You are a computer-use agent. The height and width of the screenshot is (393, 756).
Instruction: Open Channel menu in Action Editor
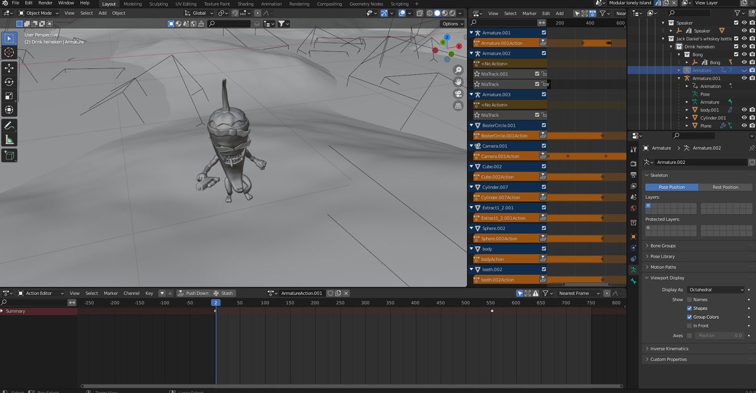[x=131, y=293]
